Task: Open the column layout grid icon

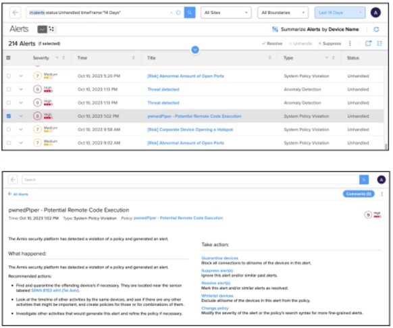Action: point(379,43)
